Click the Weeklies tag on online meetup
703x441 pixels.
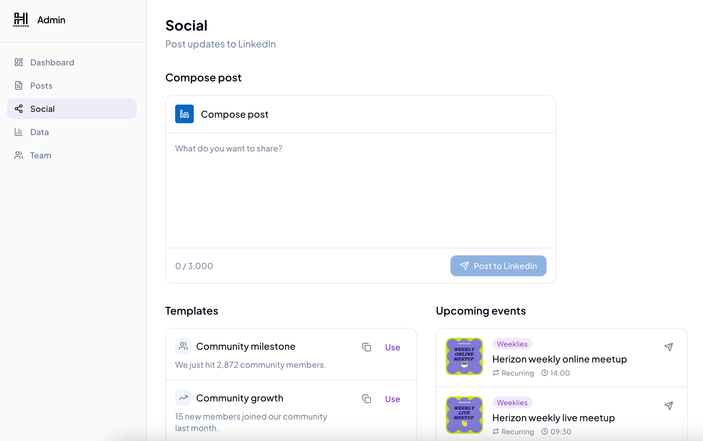[x=512, y=344]
